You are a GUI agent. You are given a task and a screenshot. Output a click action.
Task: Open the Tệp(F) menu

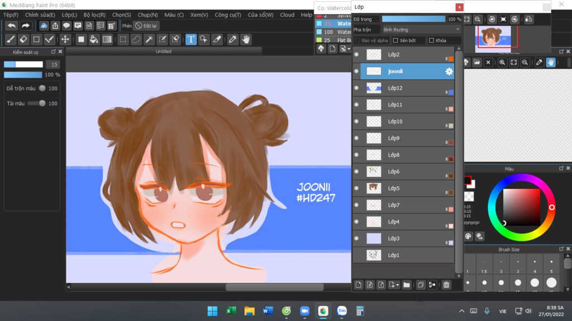(11, 15)
